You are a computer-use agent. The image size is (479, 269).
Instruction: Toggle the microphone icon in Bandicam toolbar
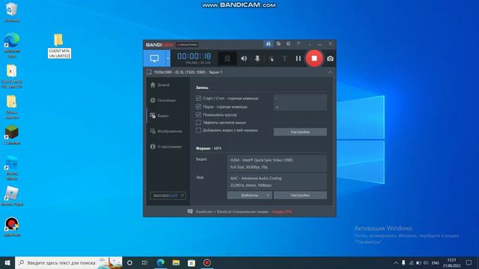point(257,58)
